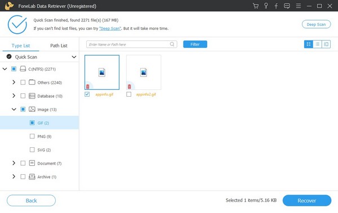Click the scan finished checkmark icon
Viewport: 338px width, 213px height.
17,25
